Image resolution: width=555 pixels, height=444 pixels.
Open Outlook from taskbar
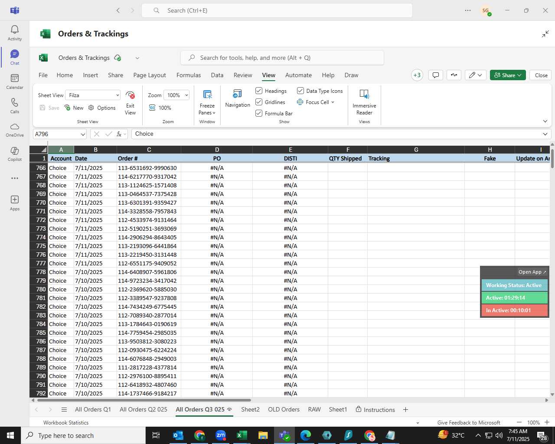(178, 435)
